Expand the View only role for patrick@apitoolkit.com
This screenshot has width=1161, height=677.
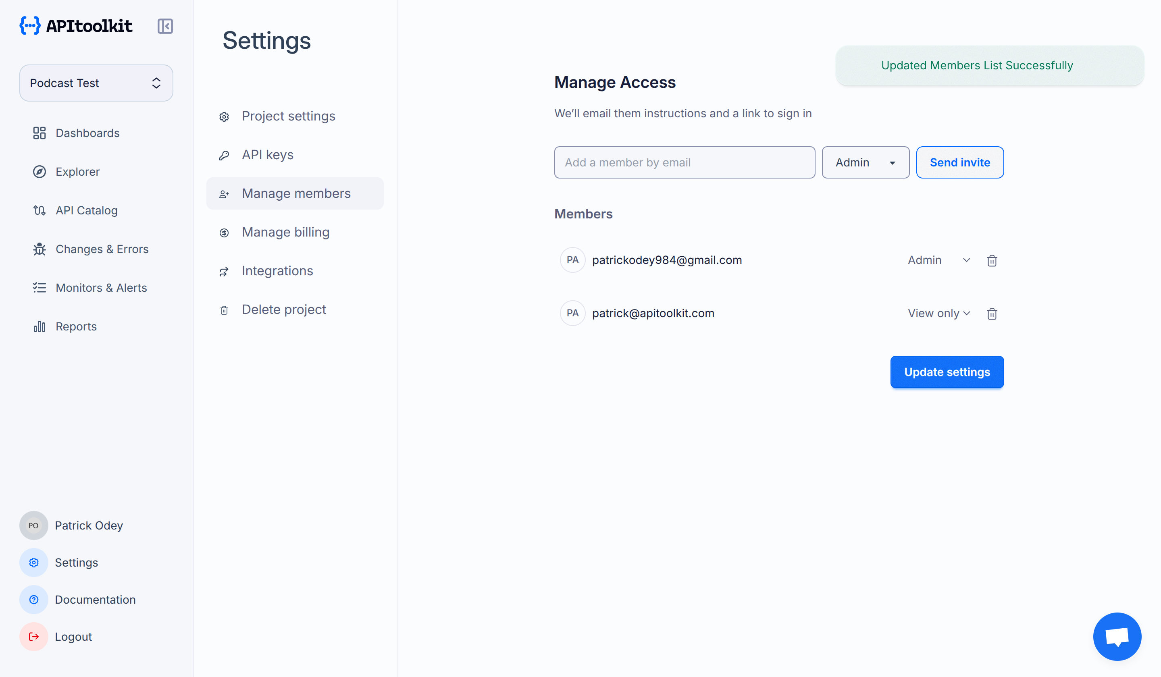click(938, 313)
